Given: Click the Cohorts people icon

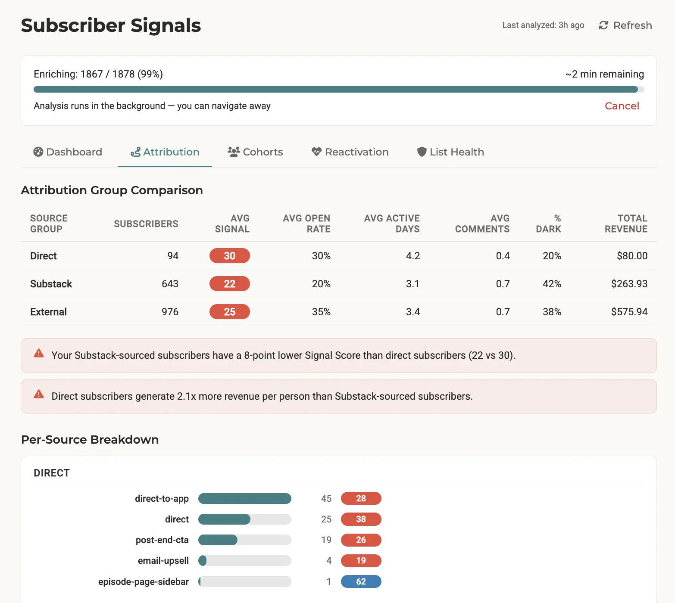Looking at the screenshot, I should pyautogui.click(x=233, y=152).
